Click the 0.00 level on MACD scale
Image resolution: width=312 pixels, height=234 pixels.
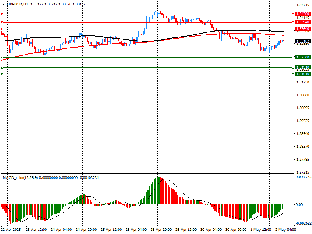[300, 204]
